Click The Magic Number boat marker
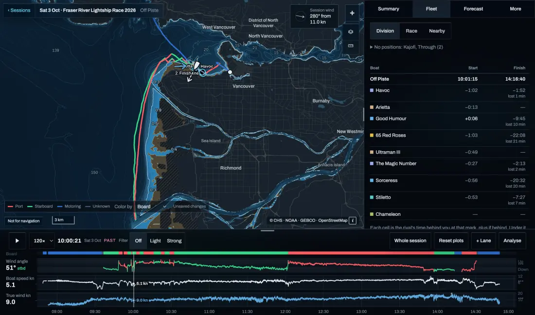 pos(372,164)
